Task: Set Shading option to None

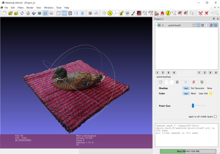Action: (x=209, y=88)
